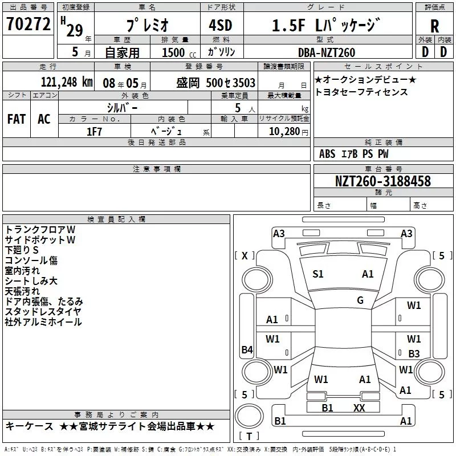Click the grade 1.5F Lパッケージ

[x=326, y=25]
